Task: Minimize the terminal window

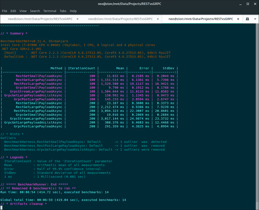Action: pos(239,4)
